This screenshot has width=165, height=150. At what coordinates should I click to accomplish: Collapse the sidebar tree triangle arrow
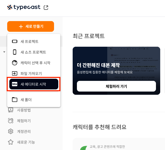(x=4, y=52)
